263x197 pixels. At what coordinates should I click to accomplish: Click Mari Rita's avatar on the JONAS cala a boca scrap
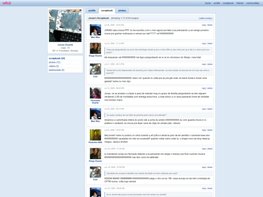(95, 30)
